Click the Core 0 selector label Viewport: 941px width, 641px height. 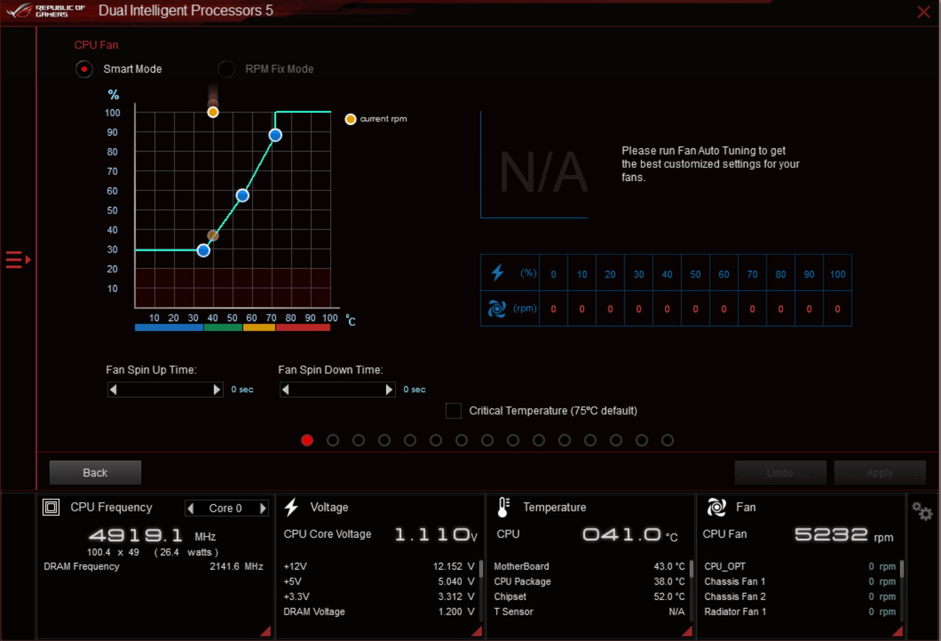coord(225,509)
